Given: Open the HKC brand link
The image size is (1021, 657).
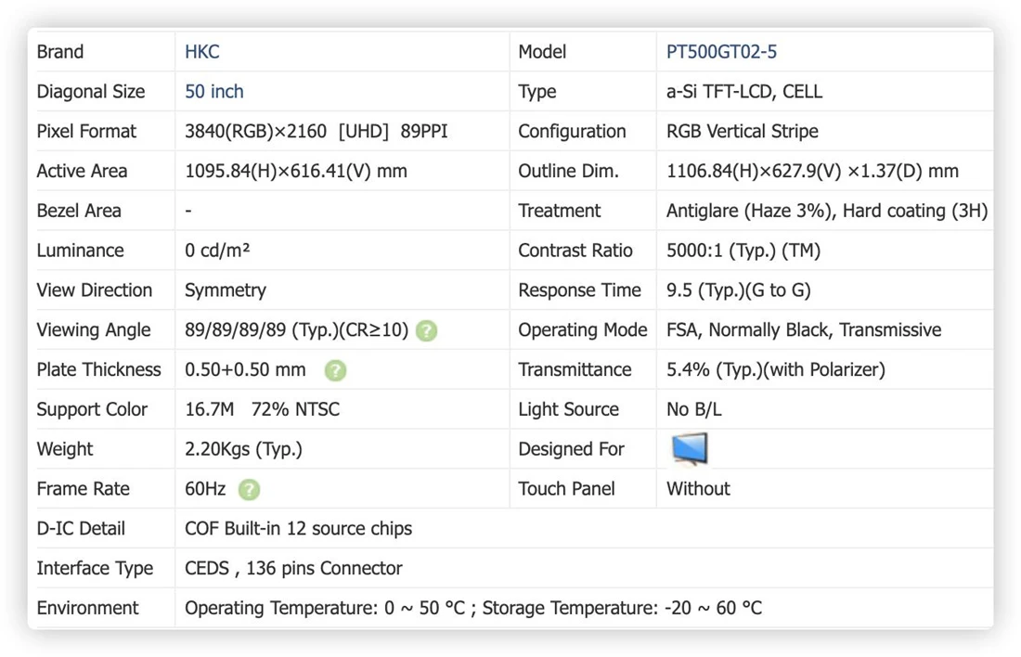Looking at the screenshot, I should point(201,51).
